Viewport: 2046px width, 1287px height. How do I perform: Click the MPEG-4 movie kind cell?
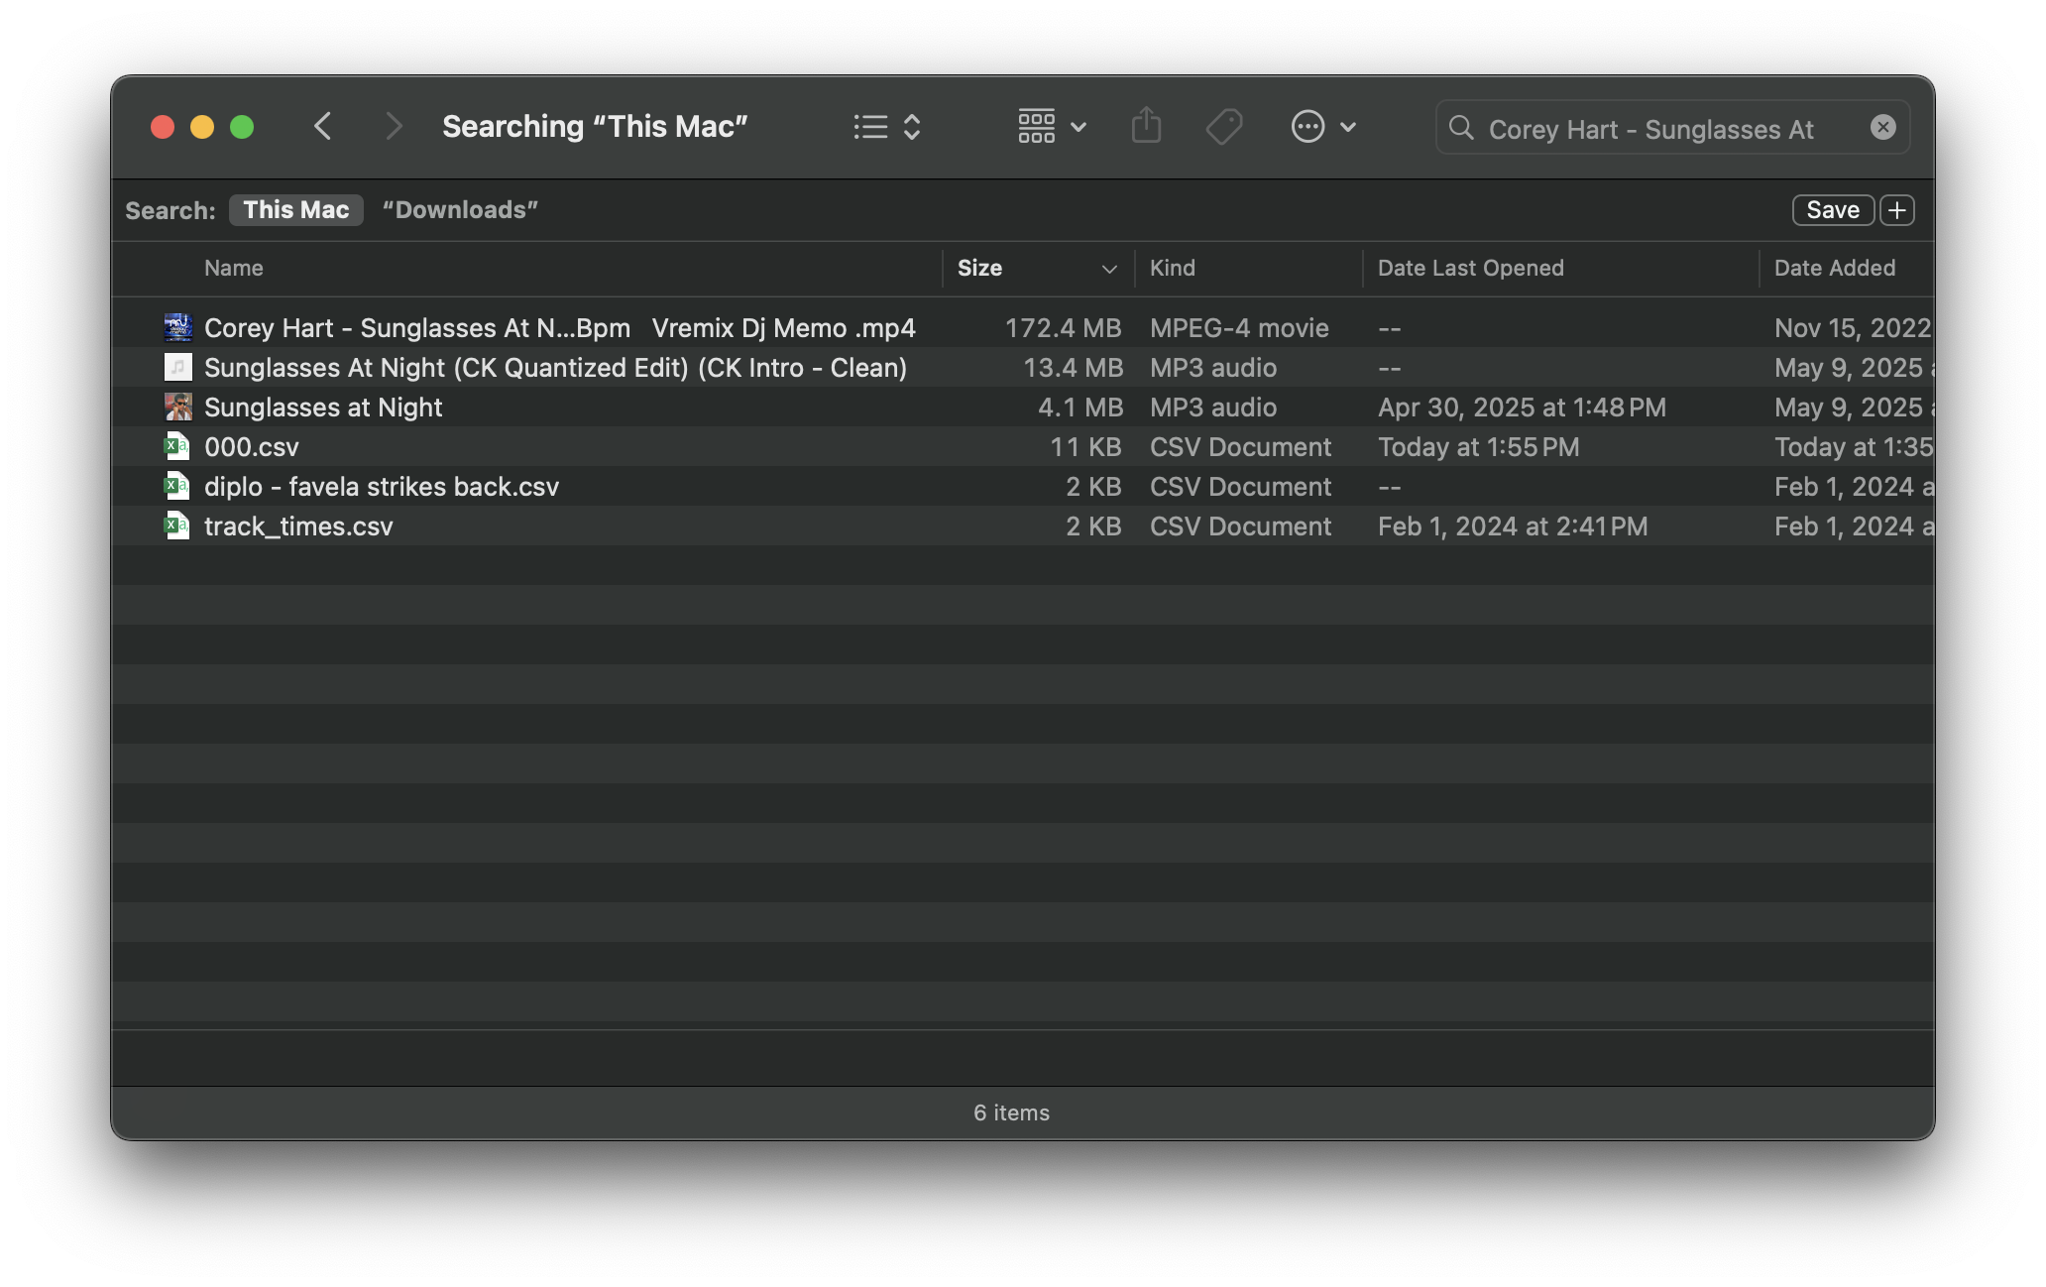coord(1239,328)
